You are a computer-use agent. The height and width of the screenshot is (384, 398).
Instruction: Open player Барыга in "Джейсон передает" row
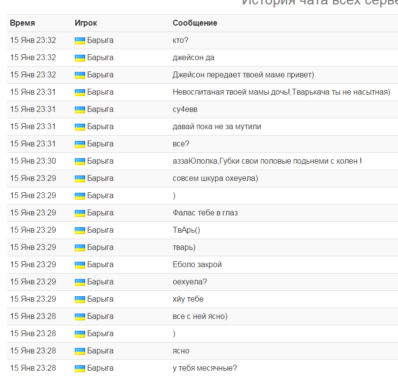[100, 75]
